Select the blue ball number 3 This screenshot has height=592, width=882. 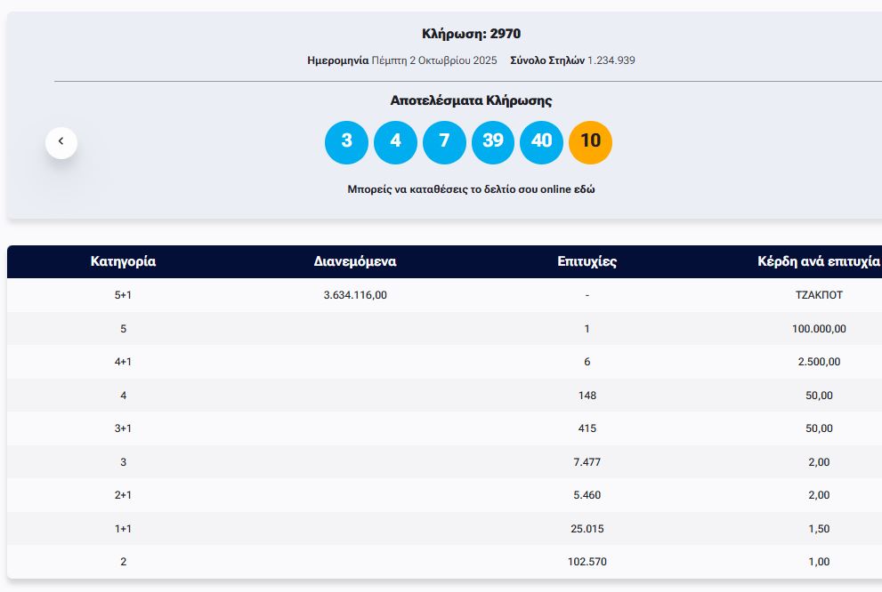[346, 142]
